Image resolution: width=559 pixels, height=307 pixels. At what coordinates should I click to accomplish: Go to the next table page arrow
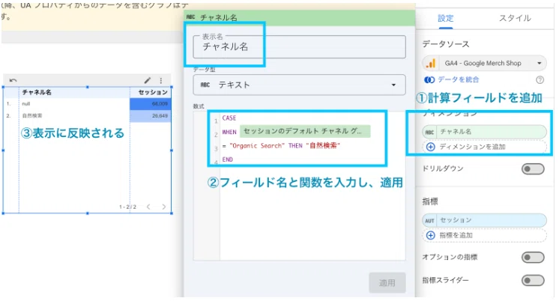pyautogui.click(x=163, y=207)
